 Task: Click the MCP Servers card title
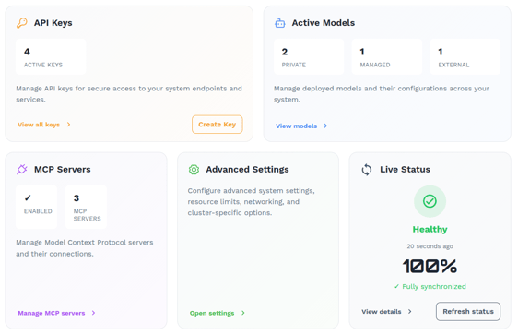pos(62,169)
